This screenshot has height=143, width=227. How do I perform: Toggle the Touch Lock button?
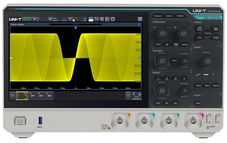pos(176,44)
